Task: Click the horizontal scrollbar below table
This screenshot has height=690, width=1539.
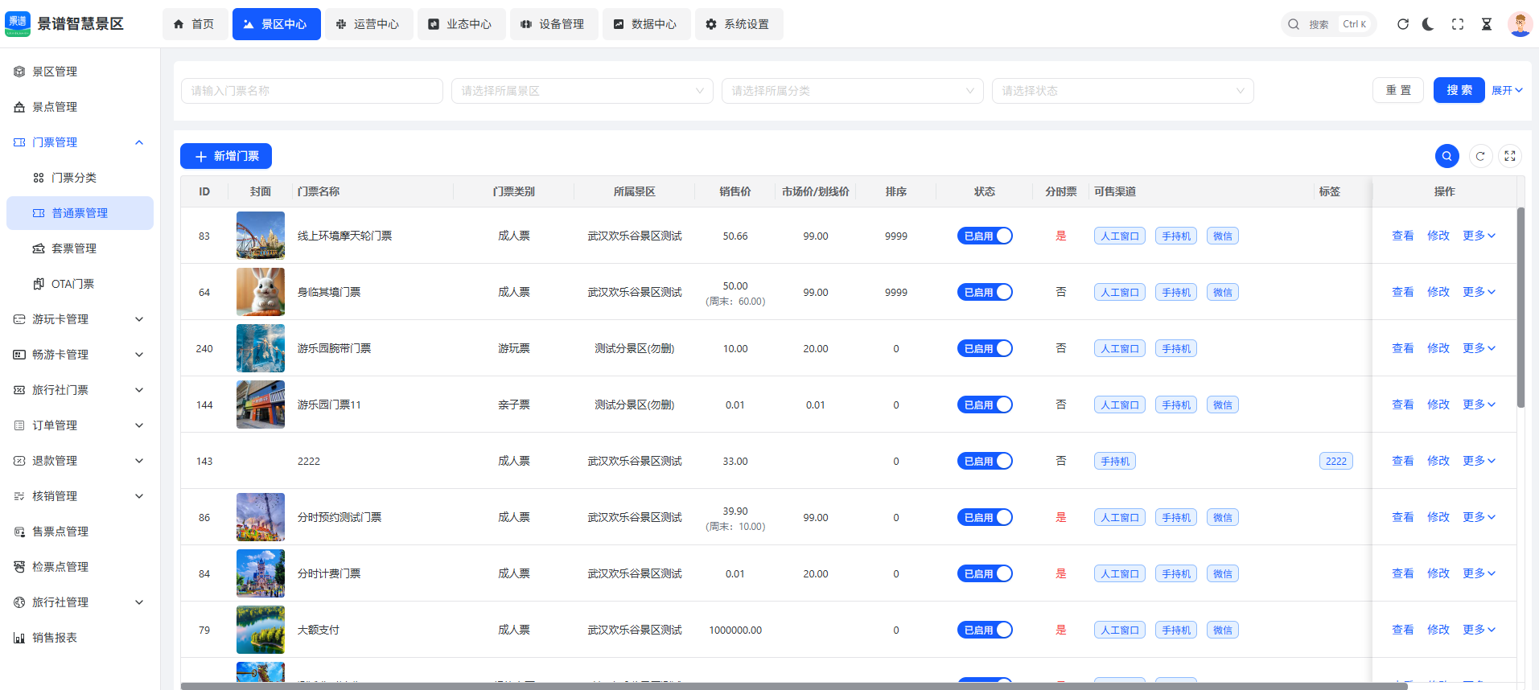Action: [794, 686]
